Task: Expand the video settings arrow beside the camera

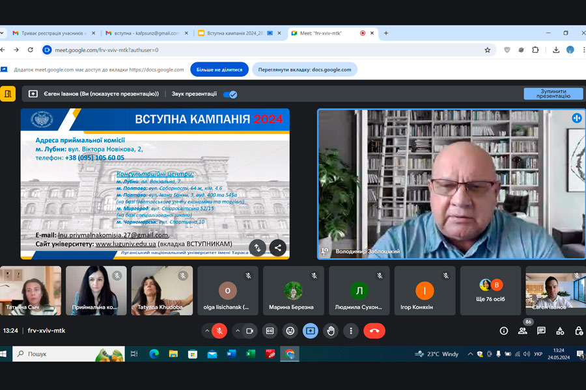Action: coord(237,331)
